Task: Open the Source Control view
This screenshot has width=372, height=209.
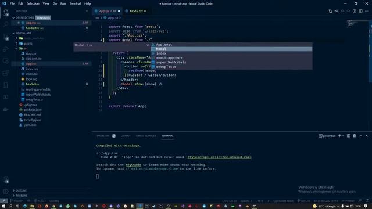Action: (6, 37)
